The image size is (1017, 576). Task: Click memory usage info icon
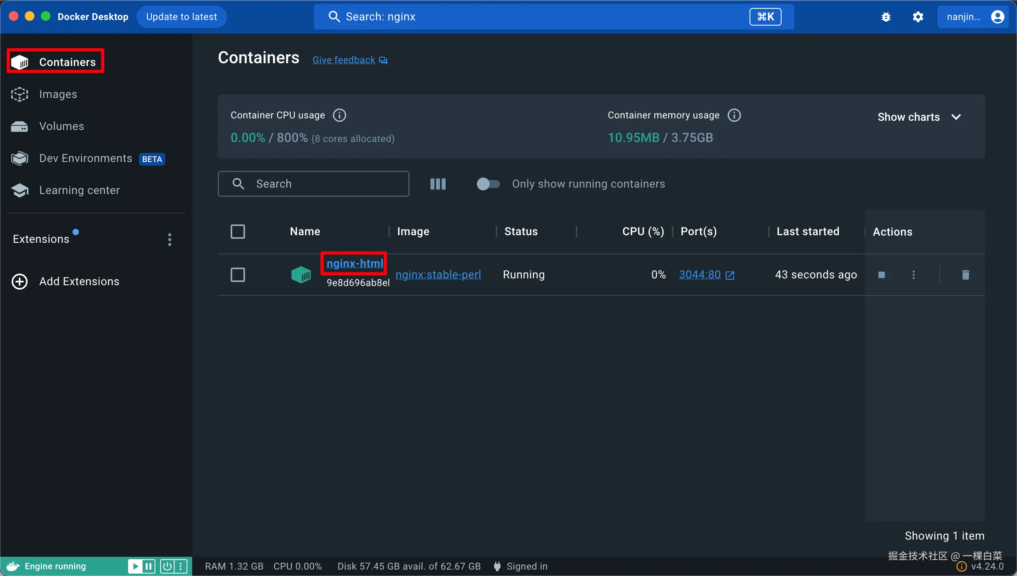tap(734, 115)
